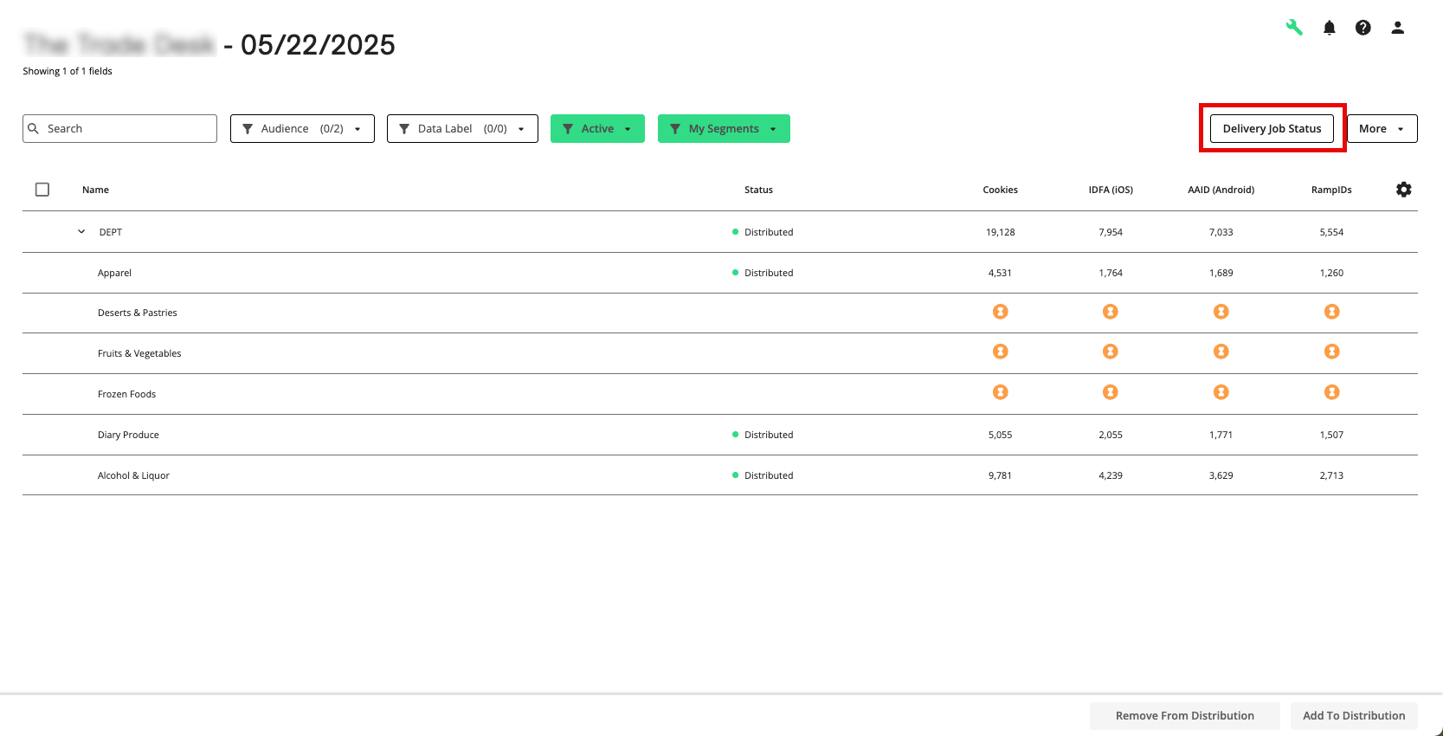Open the Data Label filter dropdown
The width and height of the screenshot is (1443, 736).
[x=462, y=129]
